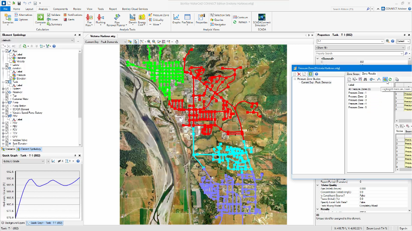This screenshot has width=412, height=231.
Task: Click the Highlight Pressure Zones icon
Action: point(385,79)
